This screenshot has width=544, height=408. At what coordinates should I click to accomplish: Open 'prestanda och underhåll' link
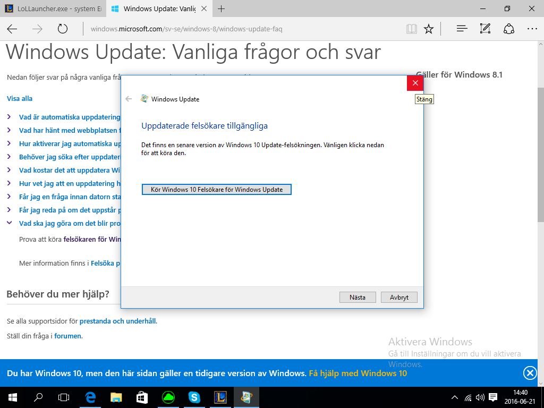coord(117,321)
